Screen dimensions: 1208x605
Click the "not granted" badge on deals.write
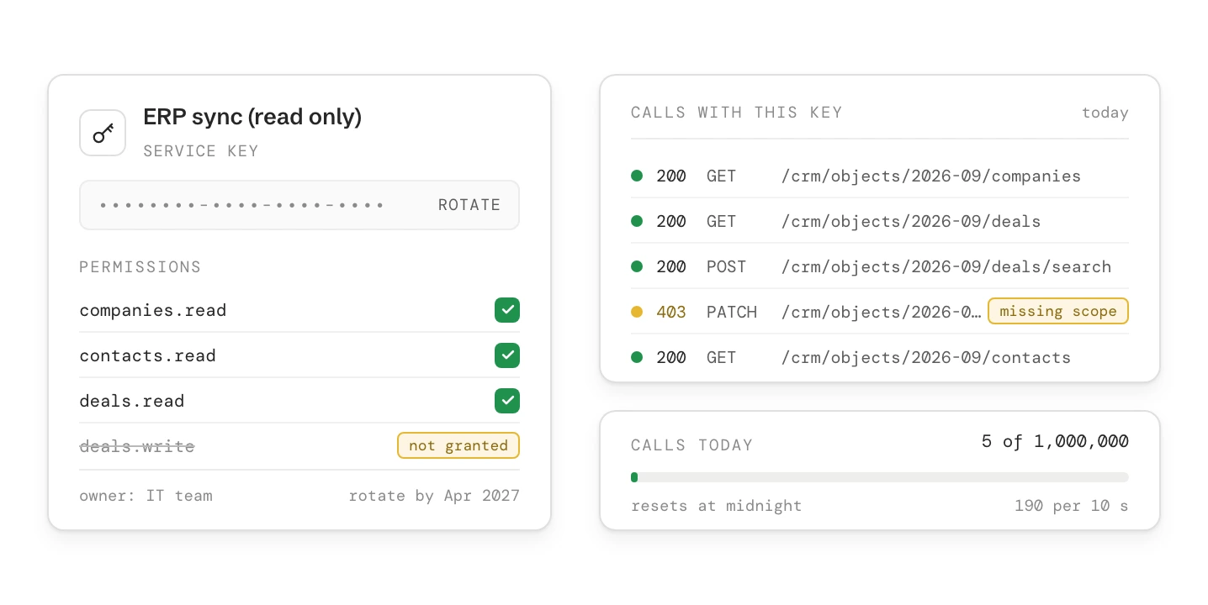pyautogui.click(x=458, y=445)
